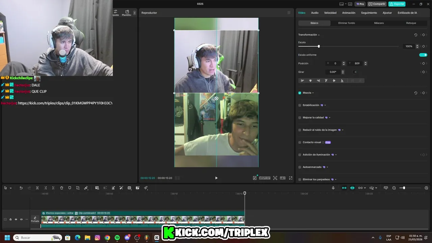Click the microphone record voiceover icon
Screen dimensions: 432x243
click(333, 188)
